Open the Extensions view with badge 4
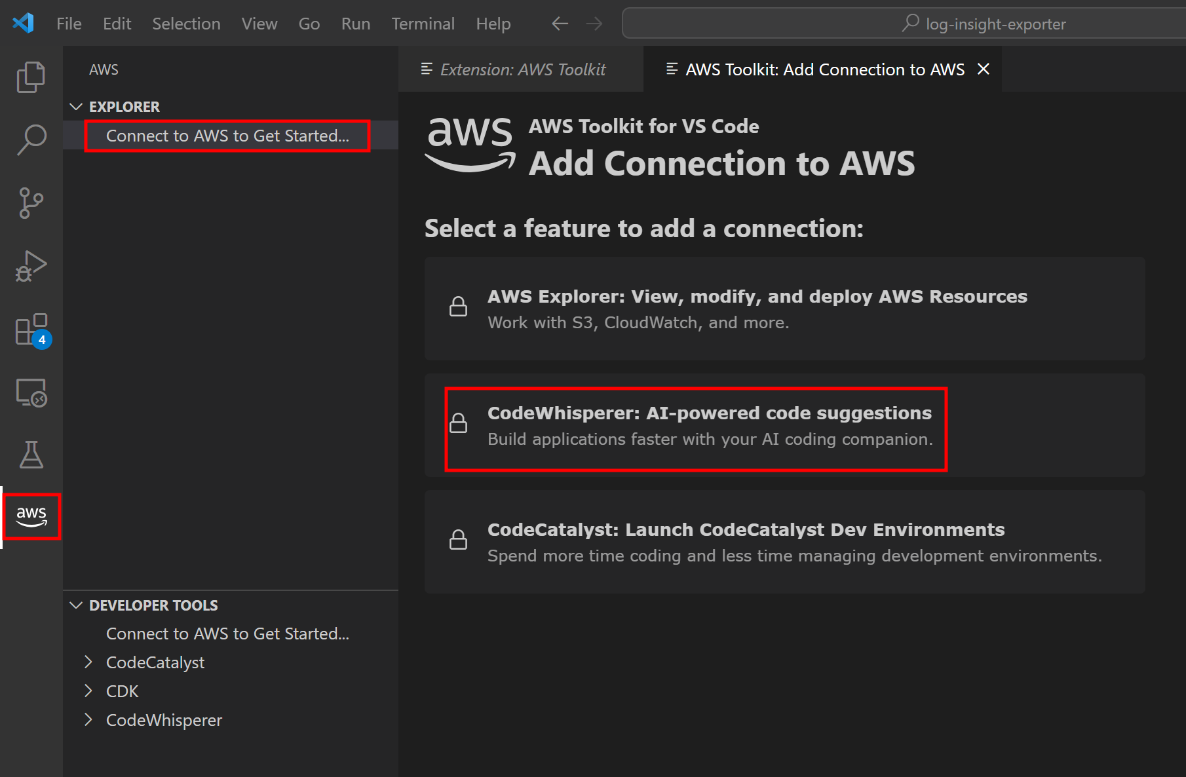This screenshot has width=1186, height=777. coord(32,330)
